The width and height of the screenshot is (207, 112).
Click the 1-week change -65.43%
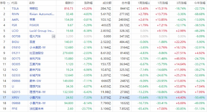143,109
